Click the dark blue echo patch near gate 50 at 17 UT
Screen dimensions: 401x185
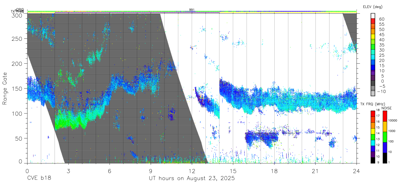click(x=262, y=137)
